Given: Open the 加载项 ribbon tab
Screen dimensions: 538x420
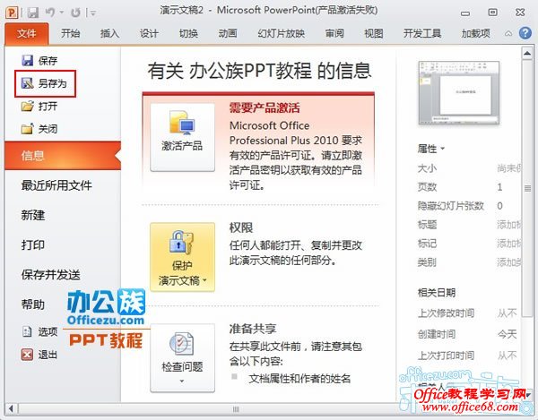Looking at the screenshot, I should click(475, 33).
